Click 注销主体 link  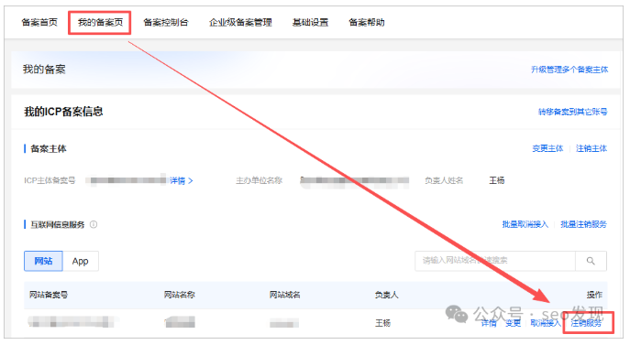pyautogui.click(x=591, y=148)
